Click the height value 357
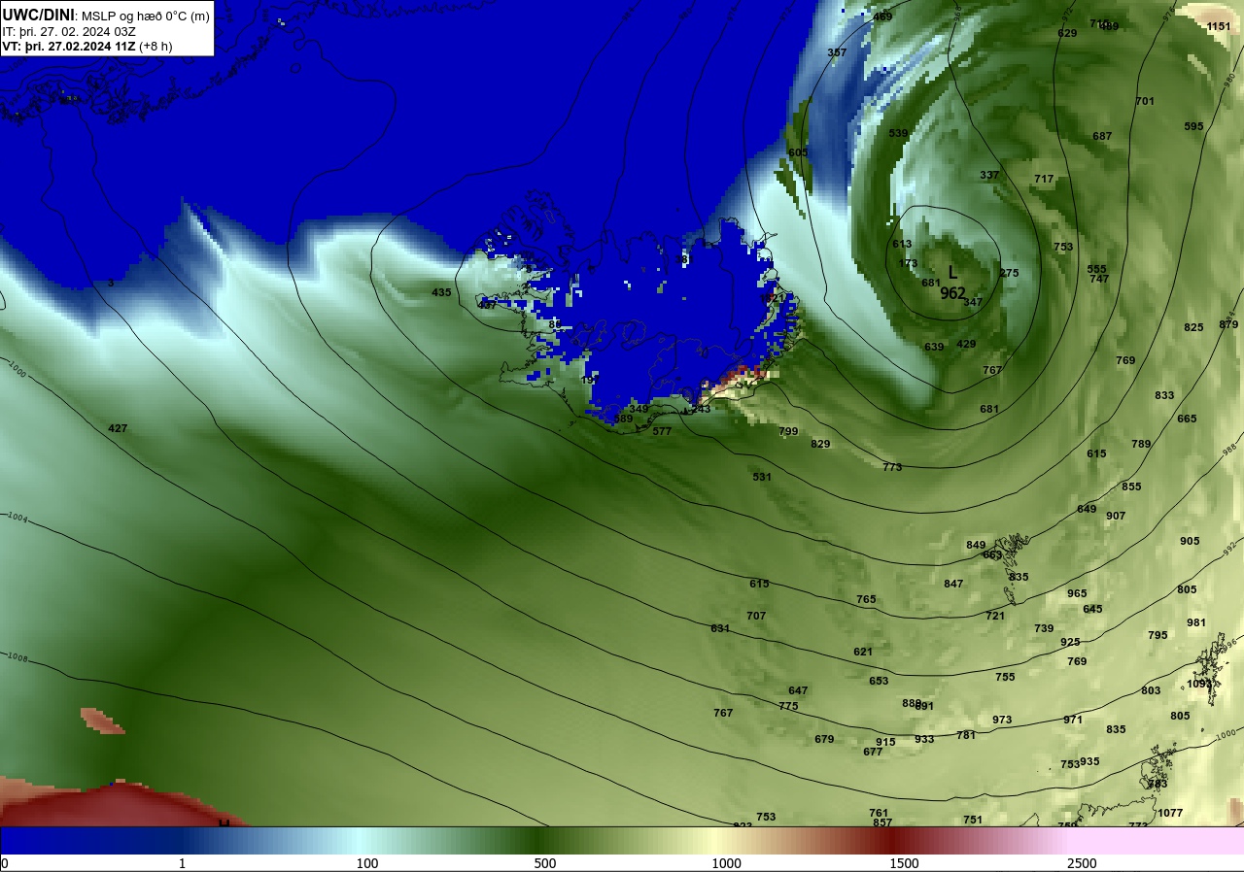The image size is (1244, 872). [837, 52]
